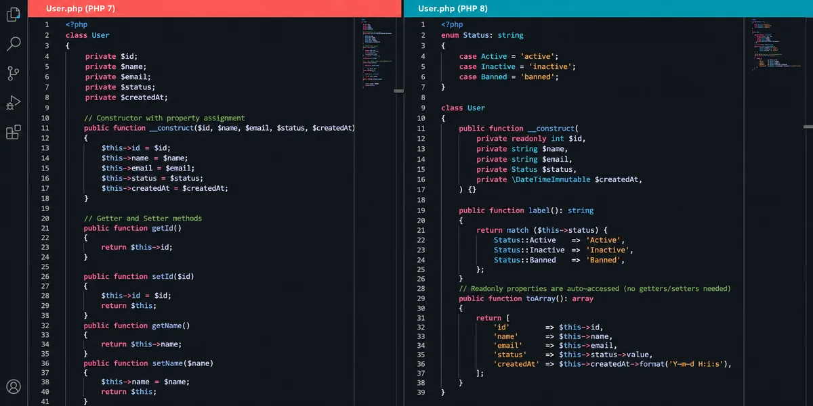Click 'private Status $status,' line
The height and width of the screenshot is (406, 813).
pyautogui.click(x=526, y=169)
